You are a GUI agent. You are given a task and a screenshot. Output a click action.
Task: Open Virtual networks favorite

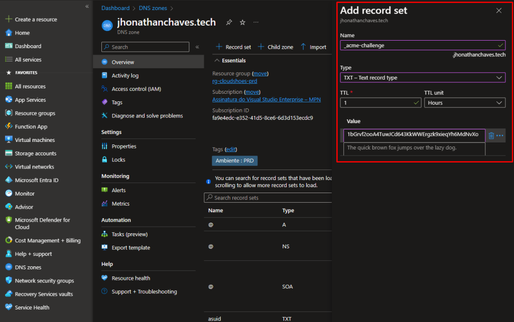34,167
